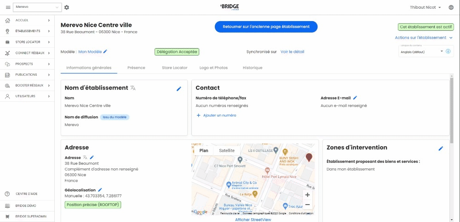Open the content language dropdown Anglais
This screenshot has height=222, width=460.
[x=421, y=52]
